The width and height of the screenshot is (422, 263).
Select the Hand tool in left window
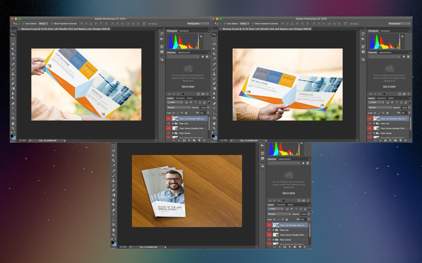pos(13,124)
